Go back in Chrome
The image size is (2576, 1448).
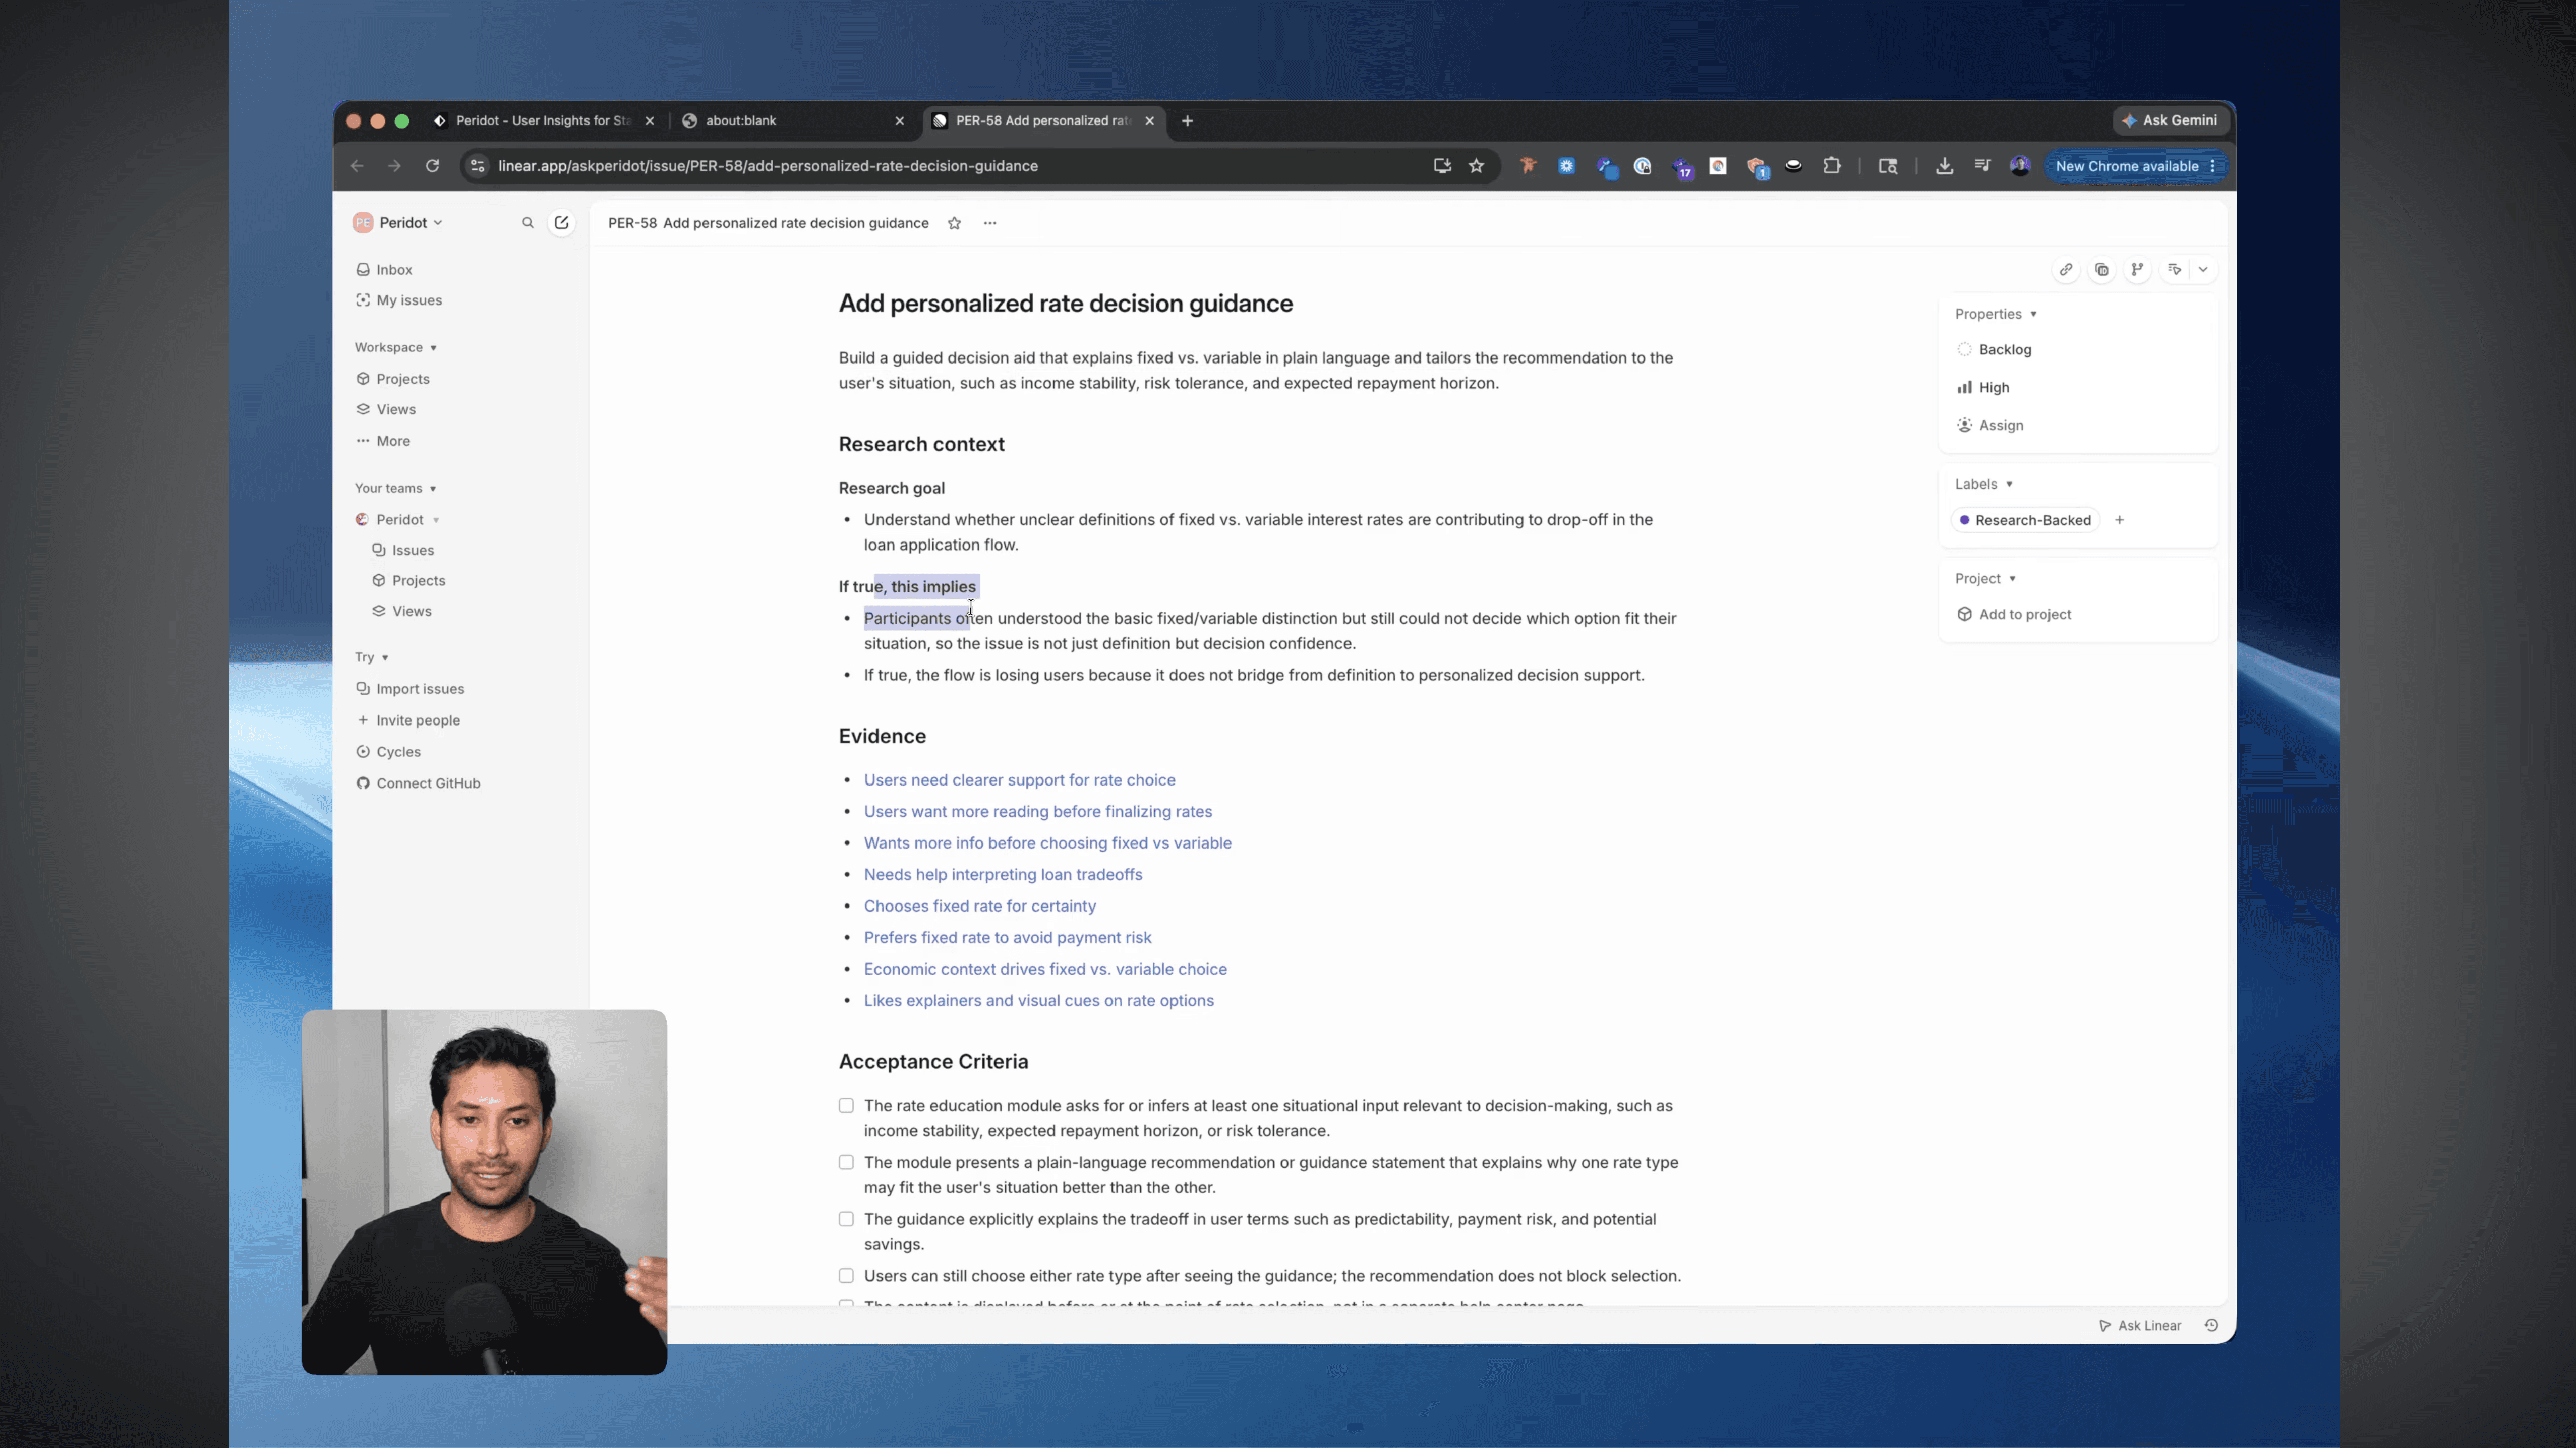357,166
